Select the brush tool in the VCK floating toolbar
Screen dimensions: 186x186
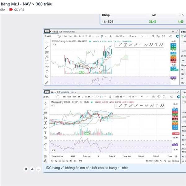click(x=131, y=45)
